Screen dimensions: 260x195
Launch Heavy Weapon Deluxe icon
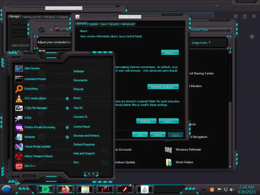point(19,156)
